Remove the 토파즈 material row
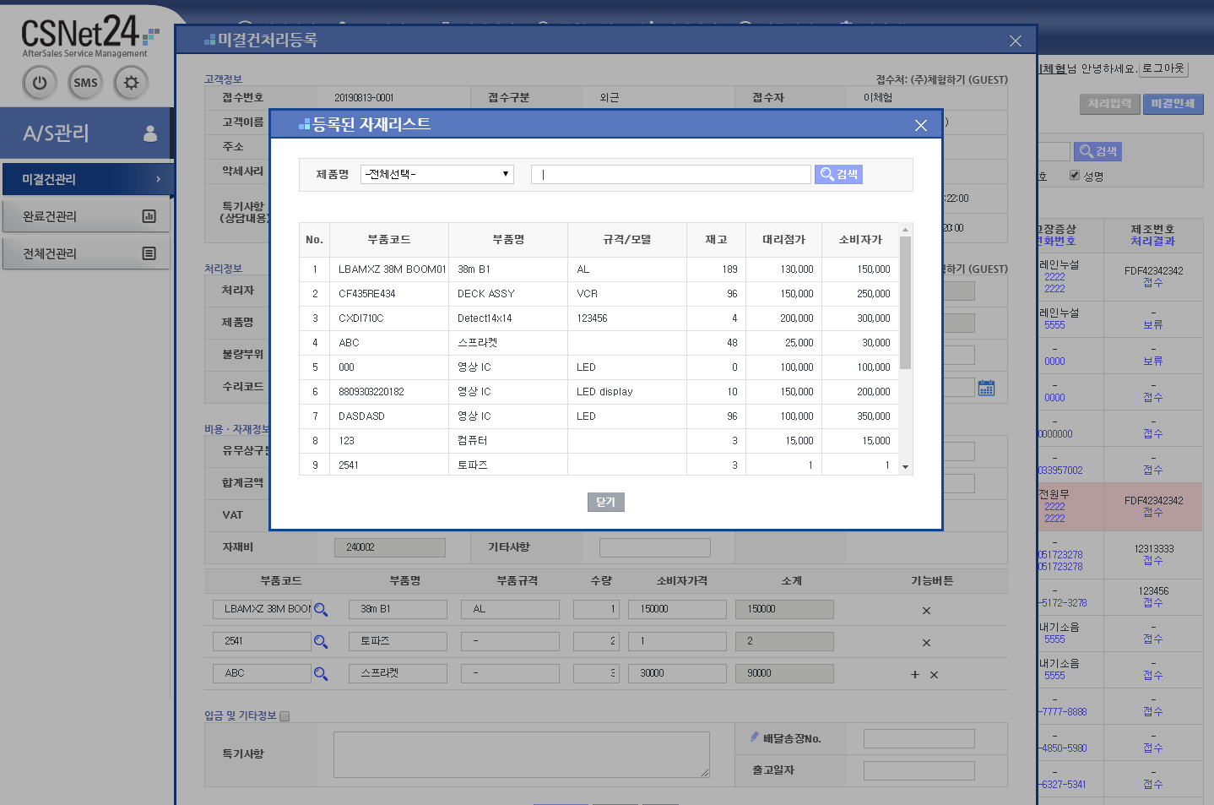The width and height of the screenshot is (1214, 805). 926,643
